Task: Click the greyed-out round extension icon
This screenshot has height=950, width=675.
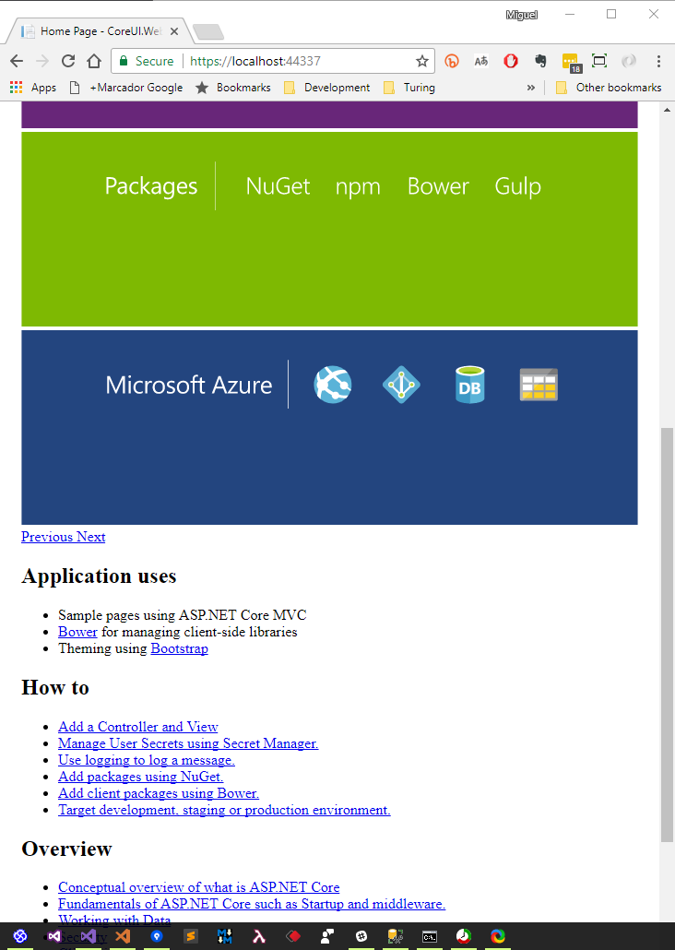Action: click(x=629, y=61)
